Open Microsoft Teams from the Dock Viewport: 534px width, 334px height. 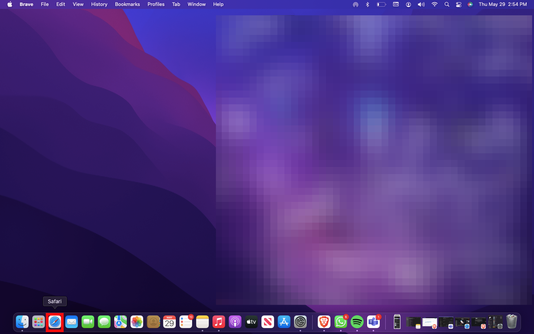point(373,322)
